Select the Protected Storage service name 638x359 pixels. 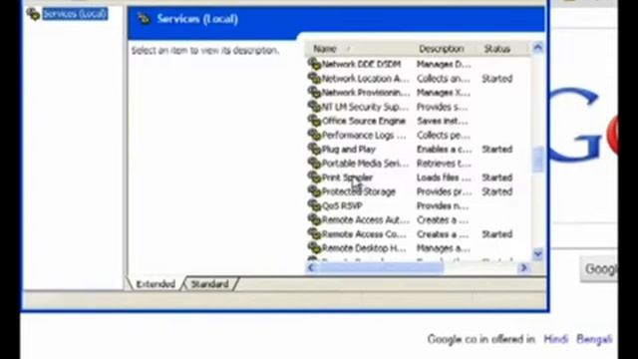(x=359, y=191)
